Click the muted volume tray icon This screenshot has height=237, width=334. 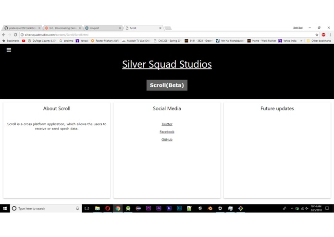pyautogui.click(x=307, y=209)
